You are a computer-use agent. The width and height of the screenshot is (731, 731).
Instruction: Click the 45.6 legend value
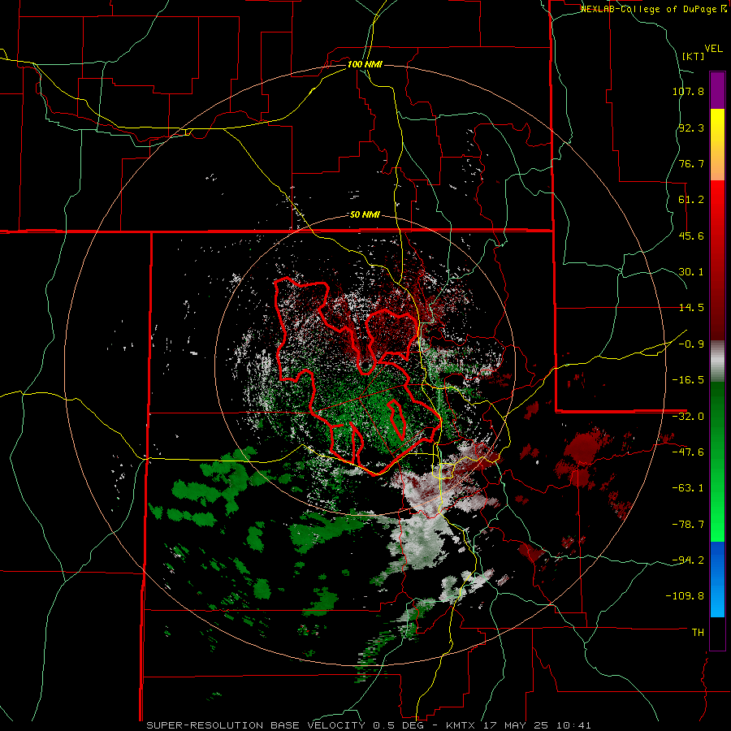[x=691, y=236]
